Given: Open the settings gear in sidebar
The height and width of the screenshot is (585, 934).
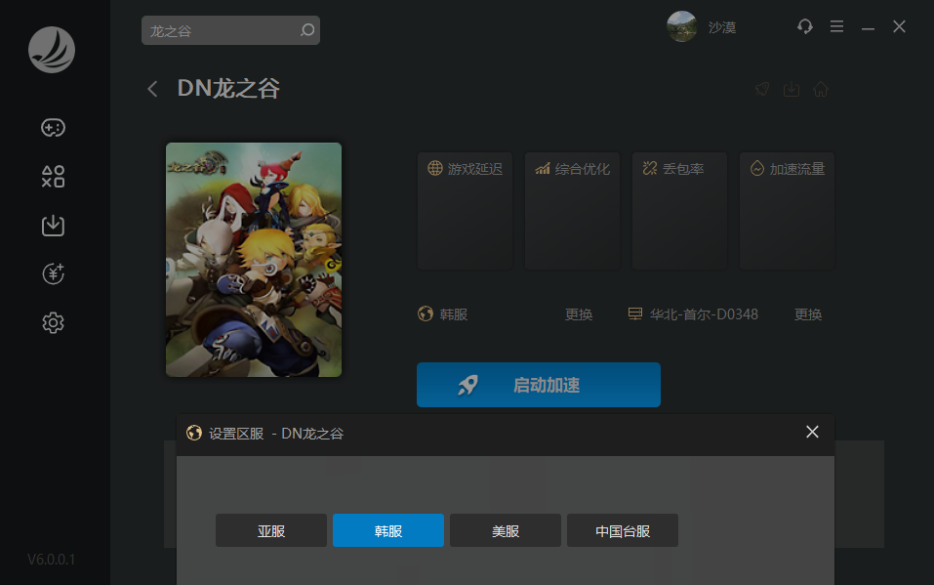Looking at the screenshot, I should pos(53,322).
